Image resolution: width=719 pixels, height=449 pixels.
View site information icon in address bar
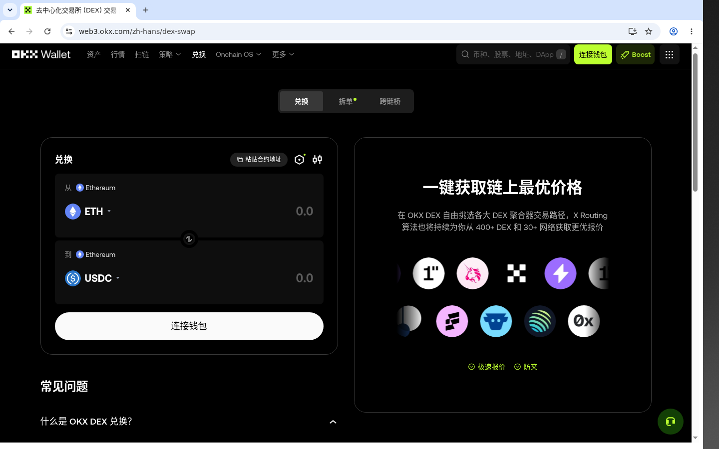69,31
